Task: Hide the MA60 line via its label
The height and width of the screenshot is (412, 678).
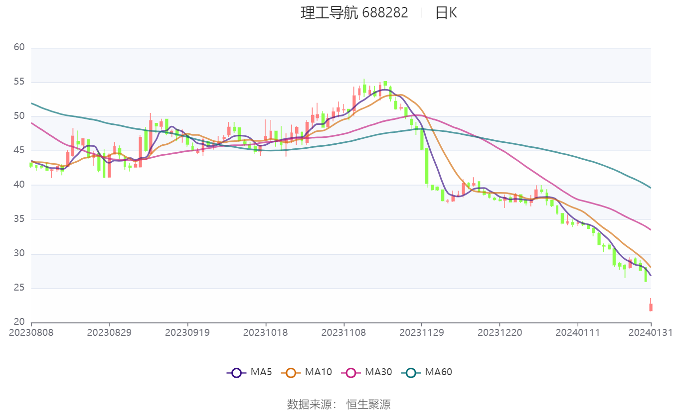Action: [438, 372]
